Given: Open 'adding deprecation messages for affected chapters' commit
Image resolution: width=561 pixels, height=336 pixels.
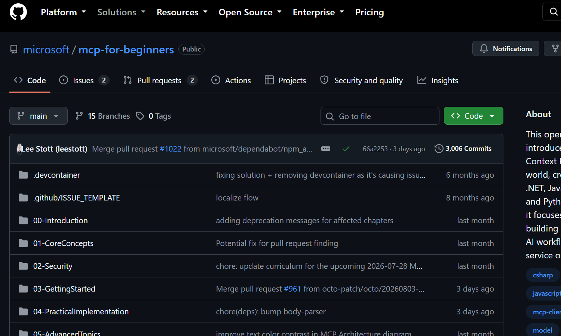Looking at the screenshot, I should [304, 220].
